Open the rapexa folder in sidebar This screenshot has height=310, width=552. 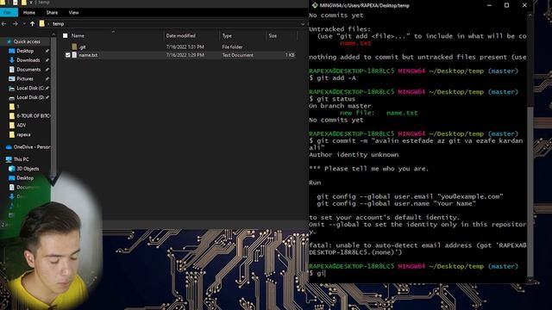click(23, 134)
